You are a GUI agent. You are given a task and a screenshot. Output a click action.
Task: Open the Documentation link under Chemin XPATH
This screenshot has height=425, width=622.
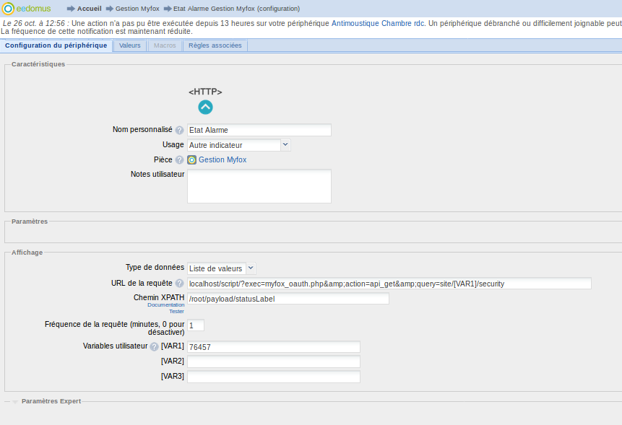tap(165, 305)
